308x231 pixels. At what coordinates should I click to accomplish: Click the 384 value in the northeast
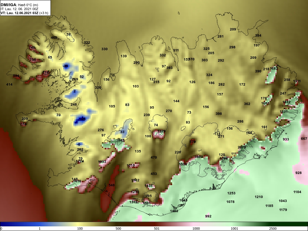[258, 35]
